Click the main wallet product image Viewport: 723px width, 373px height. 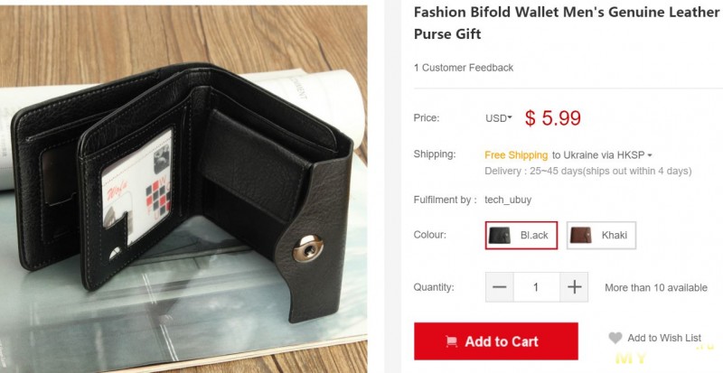[183, 189]
